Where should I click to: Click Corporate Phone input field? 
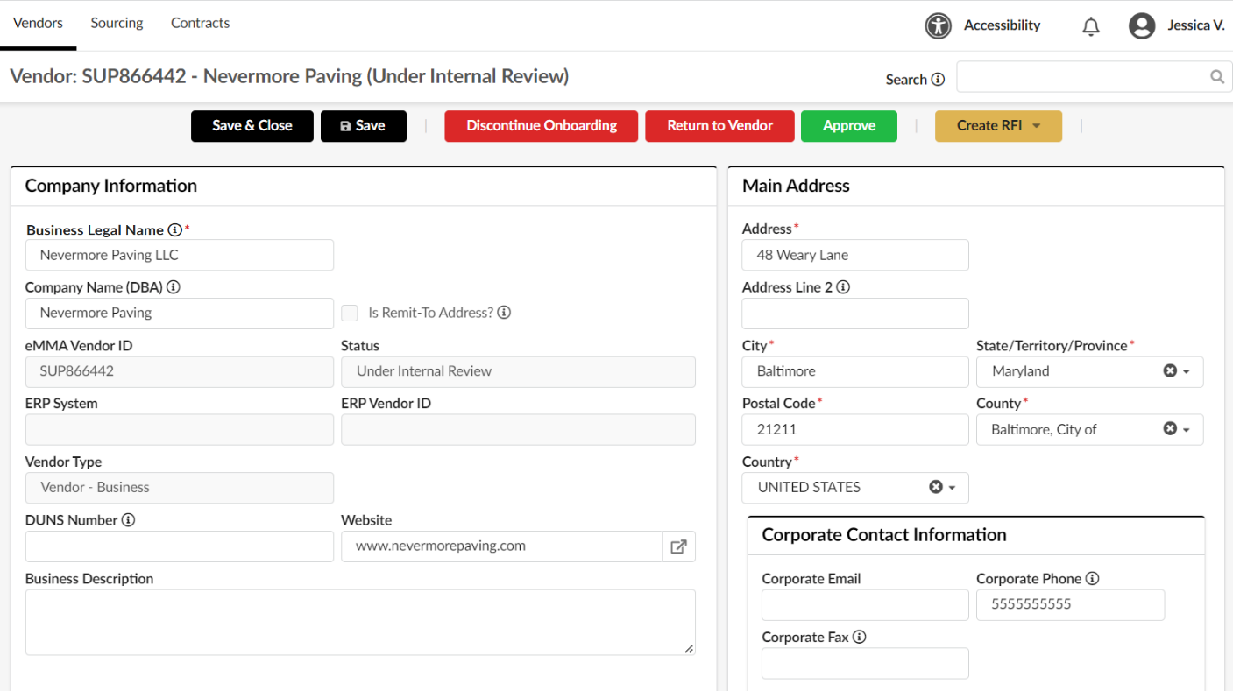tap(1071, 605)
